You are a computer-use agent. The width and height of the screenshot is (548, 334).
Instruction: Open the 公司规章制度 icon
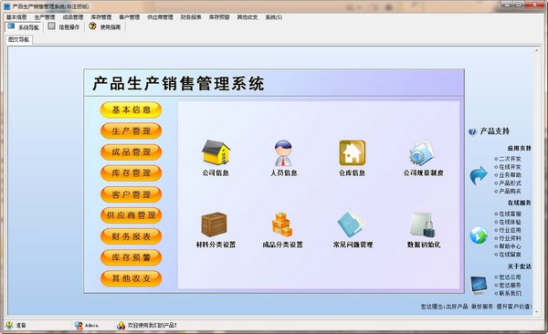[423, 152]
